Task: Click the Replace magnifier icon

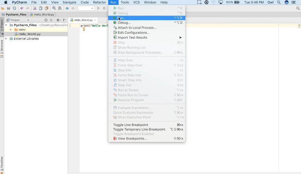Action: click(60, 8)
